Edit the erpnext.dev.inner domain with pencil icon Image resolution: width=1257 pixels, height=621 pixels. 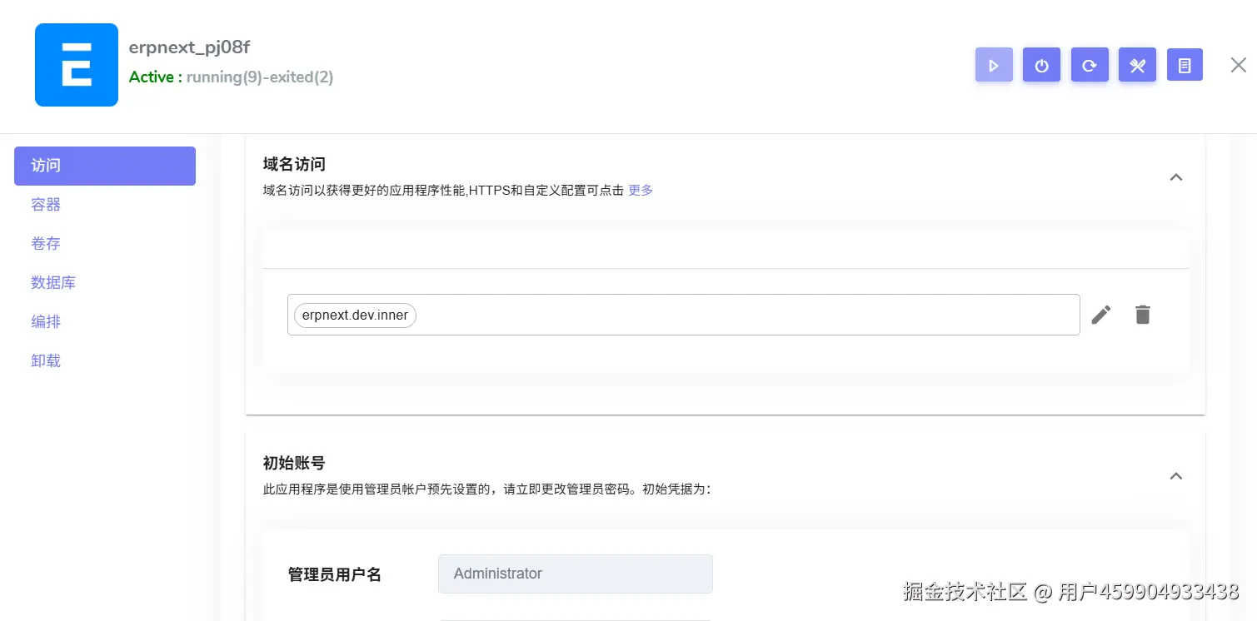1101,315
